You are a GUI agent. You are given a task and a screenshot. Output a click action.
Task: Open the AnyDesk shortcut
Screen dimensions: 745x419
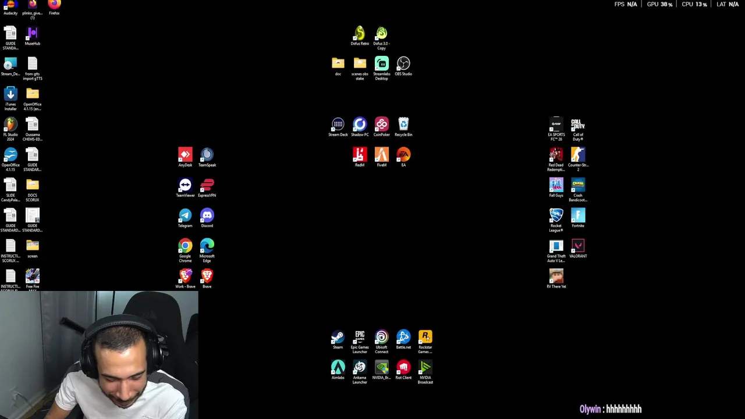(185, 157)
